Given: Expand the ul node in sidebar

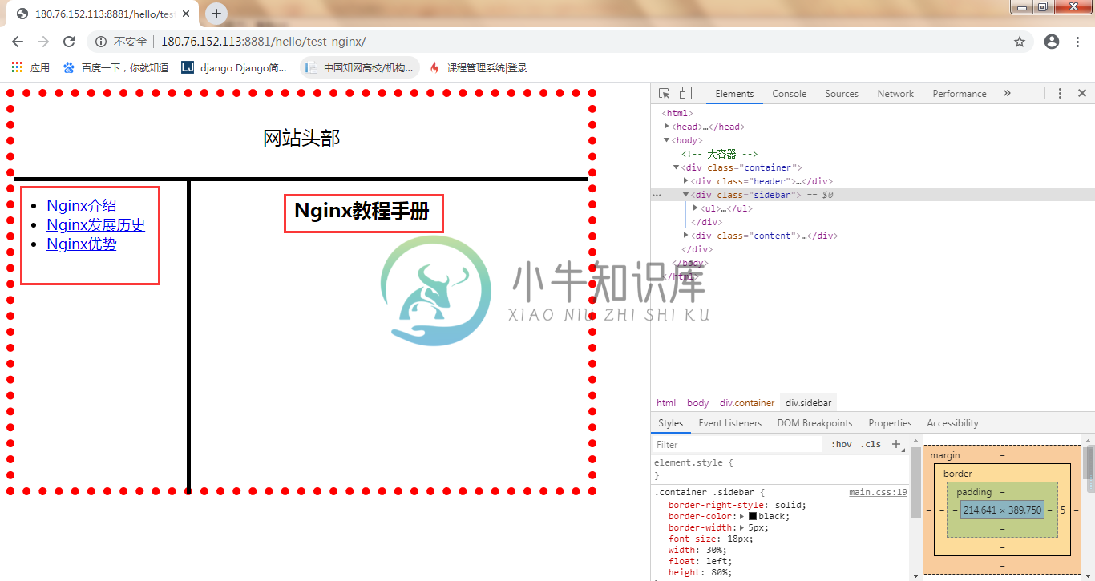Looking at the screenshot, I should (696, 208).
